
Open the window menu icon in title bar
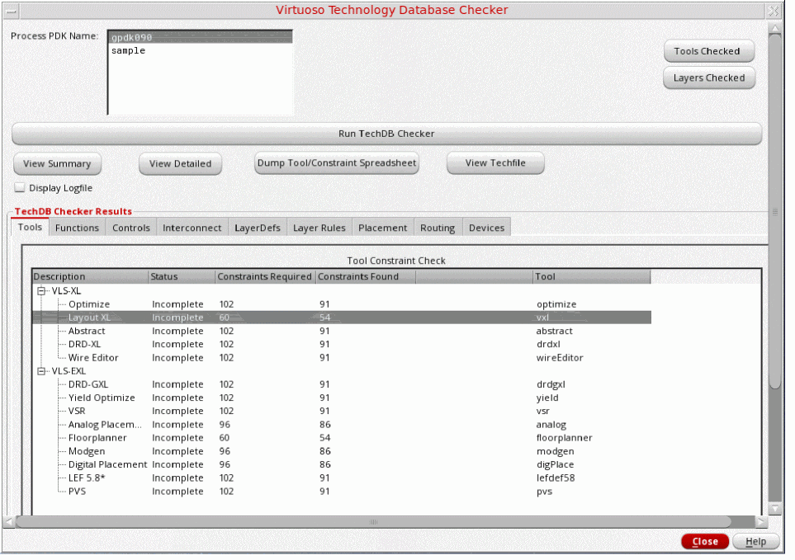(x=10, y=10)
